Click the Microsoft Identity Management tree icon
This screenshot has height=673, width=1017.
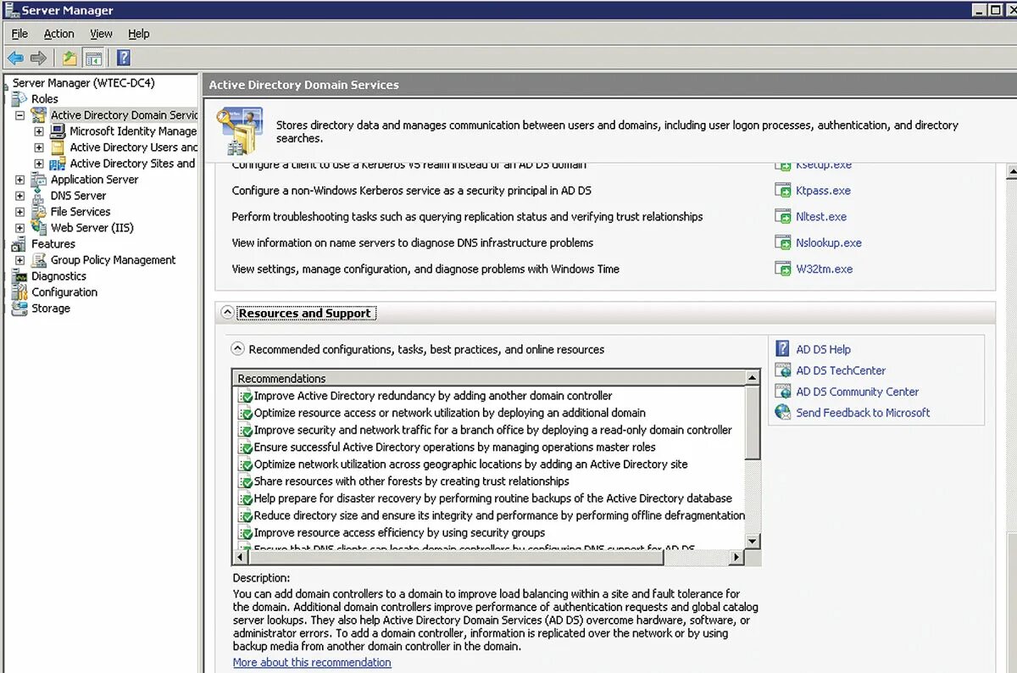58,131
